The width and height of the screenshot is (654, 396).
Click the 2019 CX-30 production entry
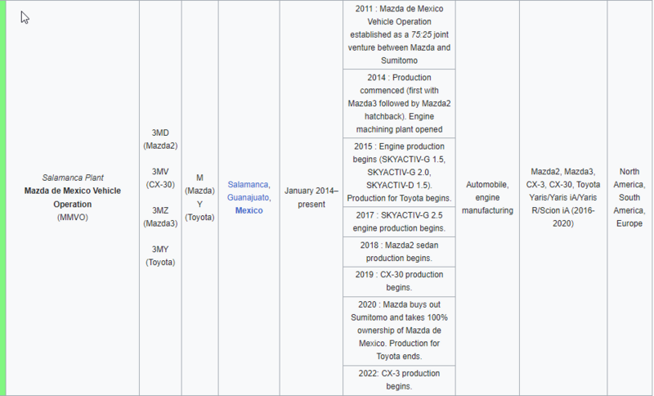pos(398,281)
